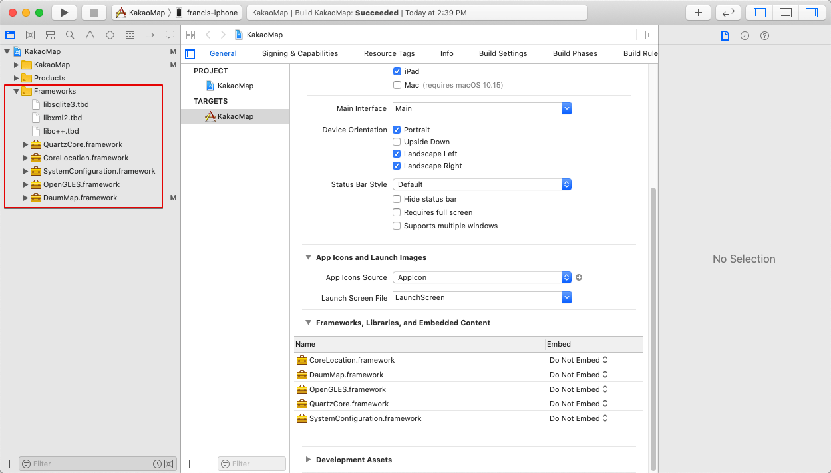This screenshot has height=473, width=831.
Task: Open the Library with plus toolbar button
Action: tap(698, 13)
